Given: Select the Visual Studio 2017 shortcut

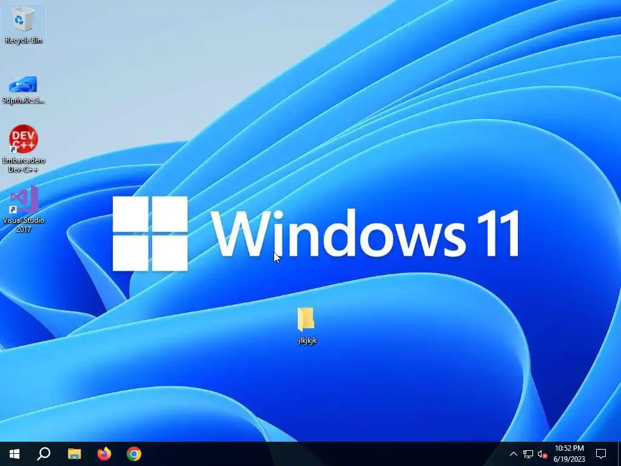Looking at the screenshot, I should pyautogui.click(x=24, y=209).
